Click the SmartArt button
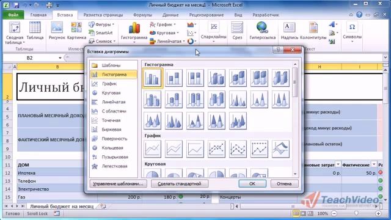Screen dimensions: 391x220 pos(101,32)
